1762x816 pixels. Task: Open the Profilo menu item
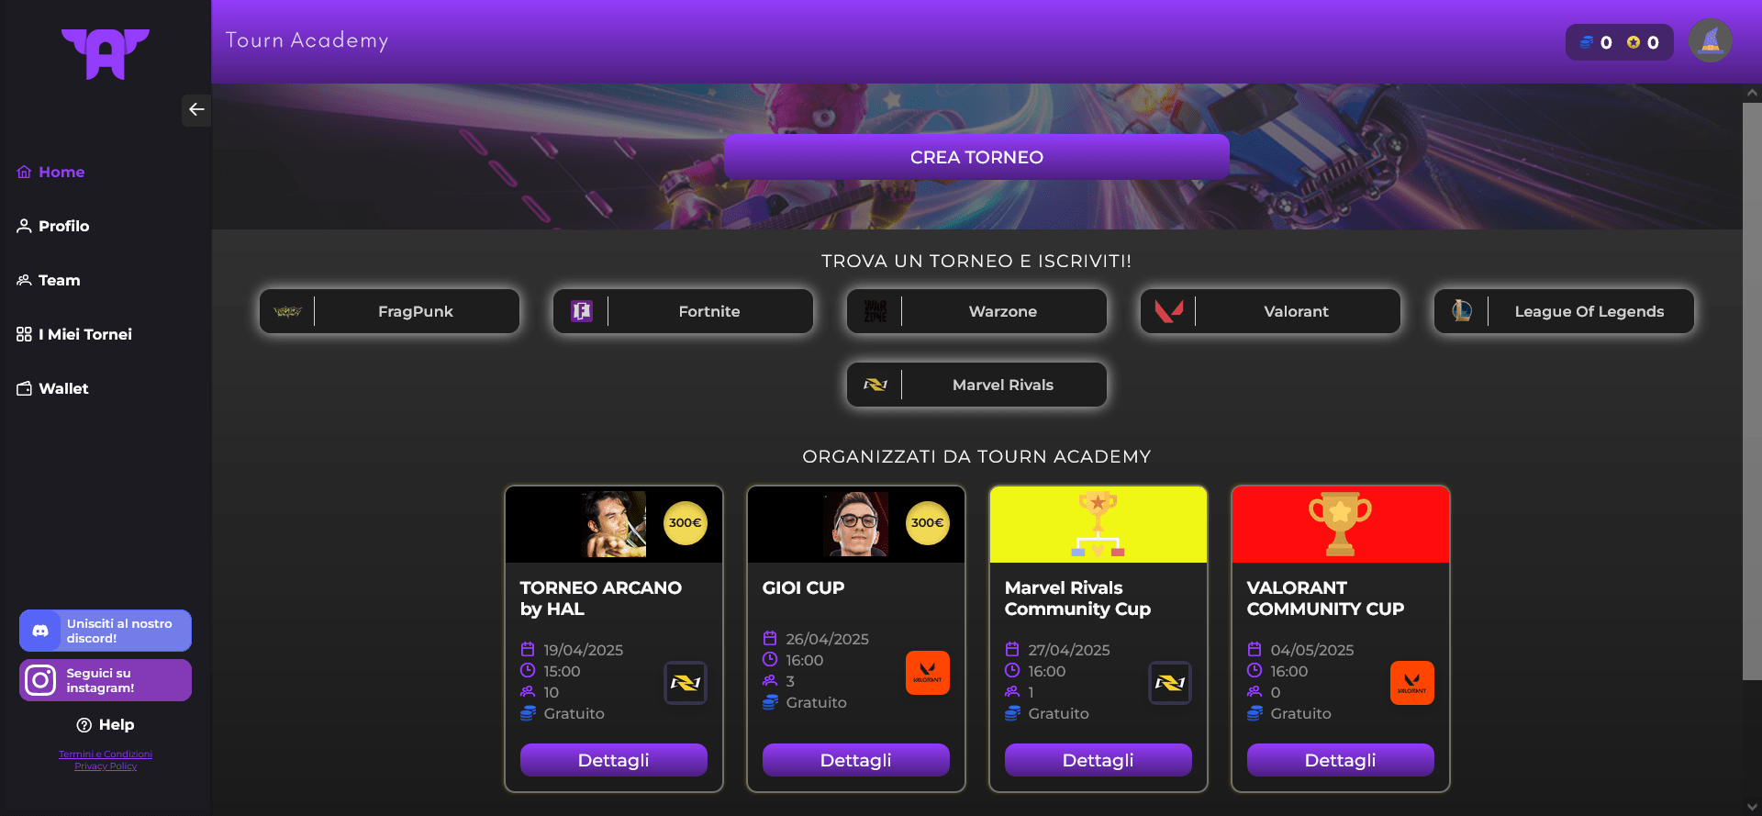53,226
